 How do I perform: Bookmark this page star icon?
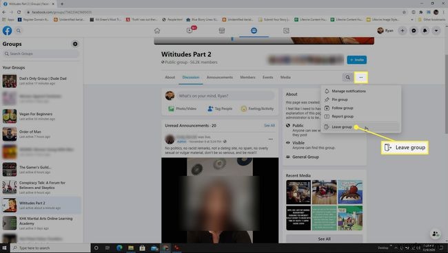404,12
